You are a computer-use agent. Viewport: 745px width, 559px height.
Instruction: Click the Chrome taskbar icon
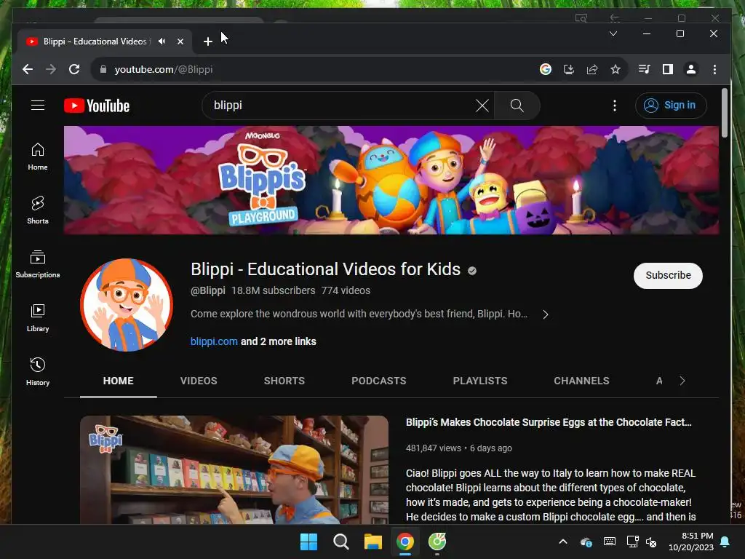405,542
